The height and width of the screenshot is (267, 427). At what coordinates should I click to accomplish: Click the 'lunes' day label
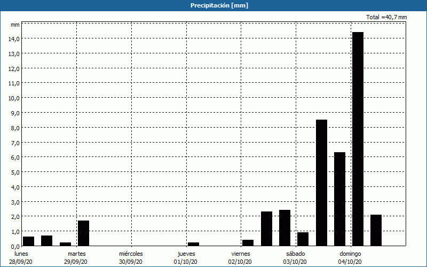[21, 254]
